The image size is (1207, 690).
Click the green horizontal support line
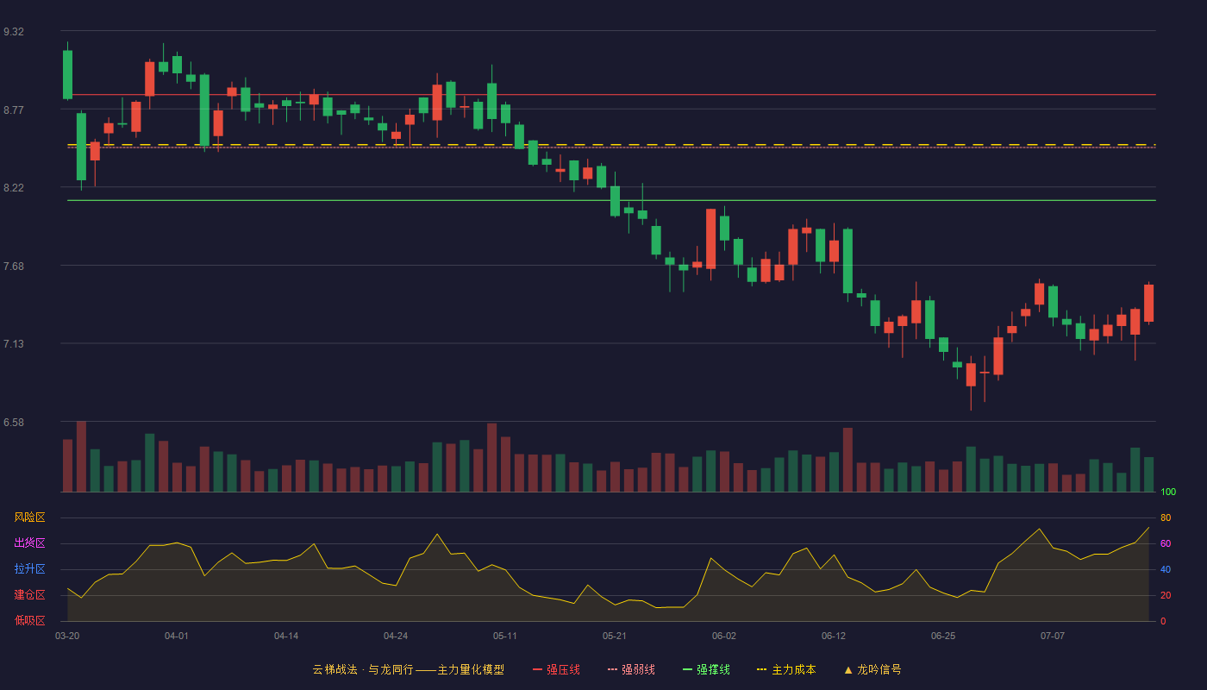pyautogui.click(x=611, y=200)
